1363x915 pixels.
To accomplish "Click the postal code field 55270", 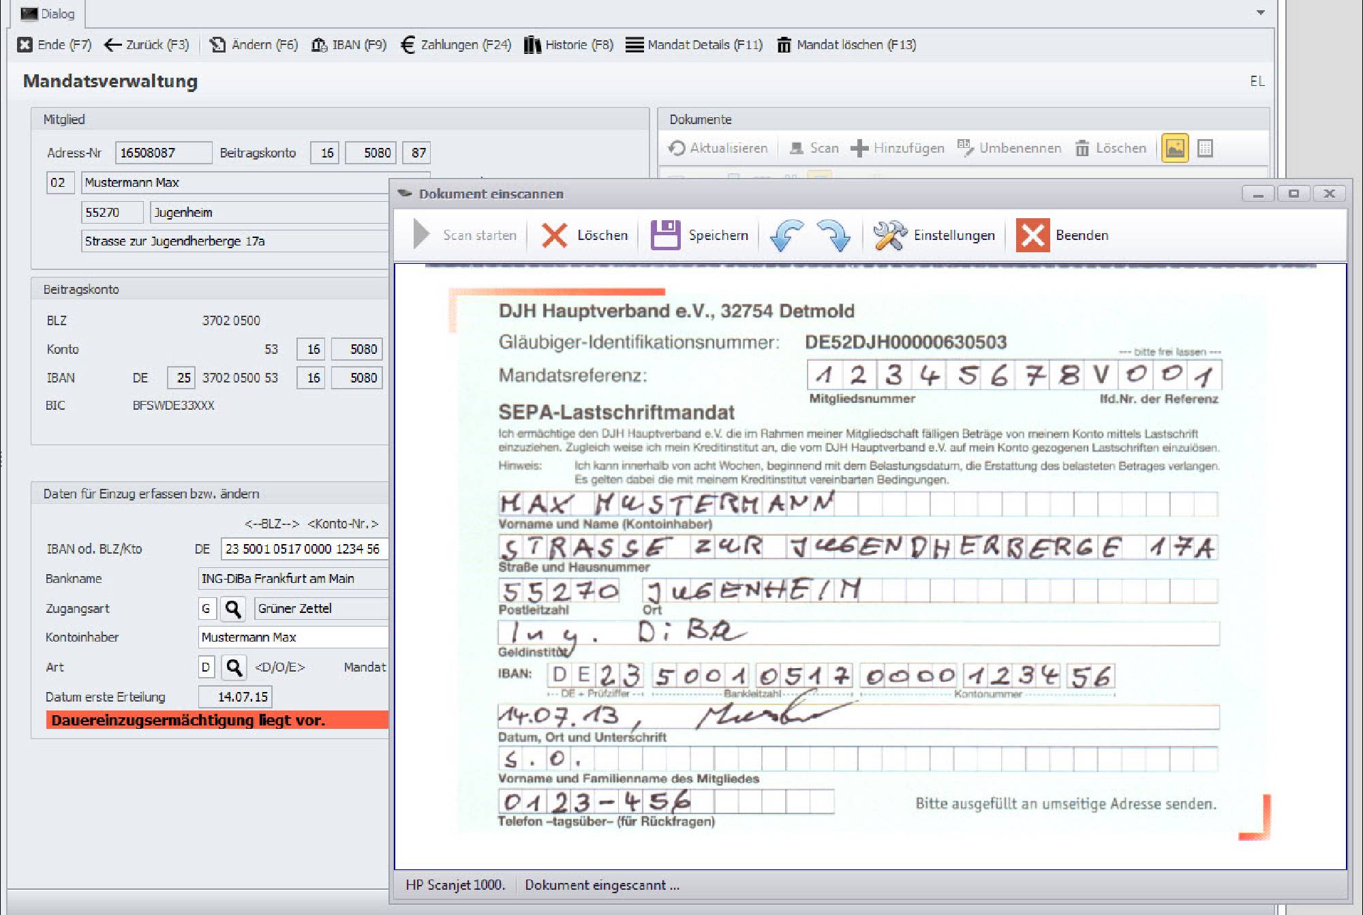I will pyautogui.click(x=112, y=212).
